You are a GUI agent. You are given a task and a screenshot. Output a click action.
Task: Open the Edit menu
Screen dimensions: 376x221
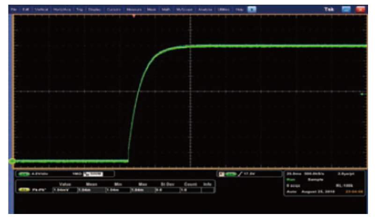tap(25, 9)
